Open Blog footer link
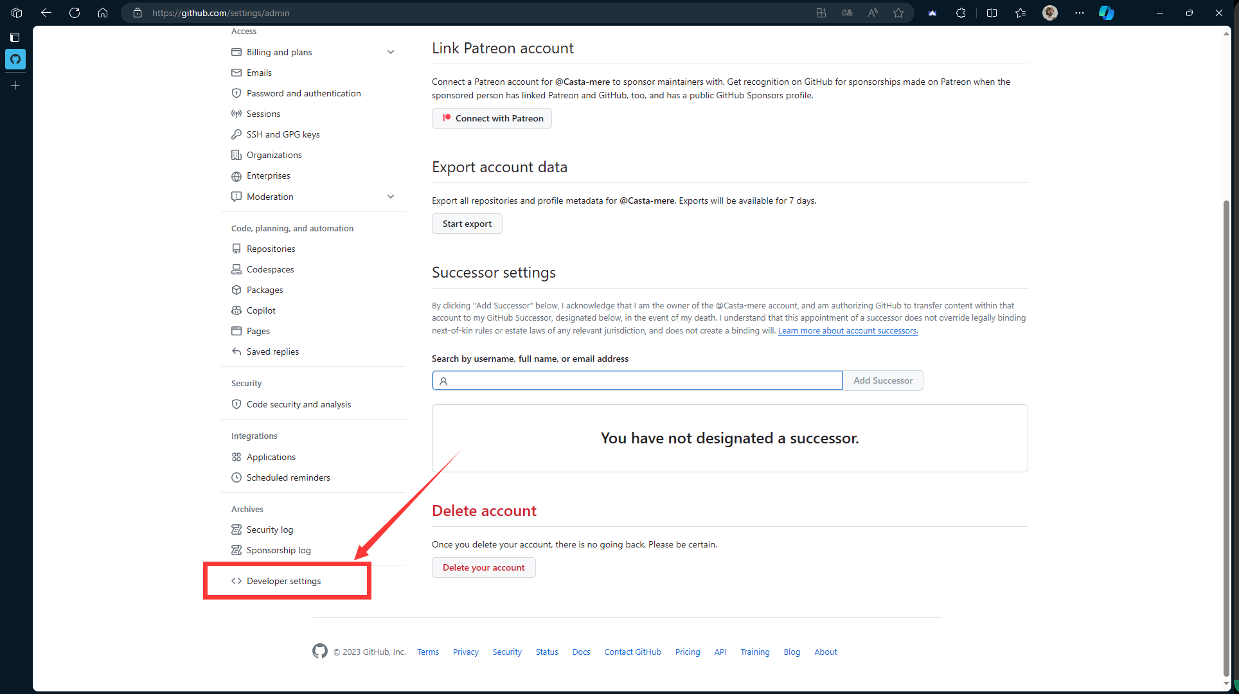 pyautogui.click(x=792, y=652)
